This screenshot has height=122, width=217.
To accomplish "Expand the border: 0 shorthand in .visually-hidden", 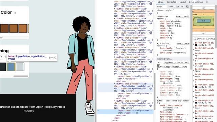I will pyautogui.click(x=169, y=38).
